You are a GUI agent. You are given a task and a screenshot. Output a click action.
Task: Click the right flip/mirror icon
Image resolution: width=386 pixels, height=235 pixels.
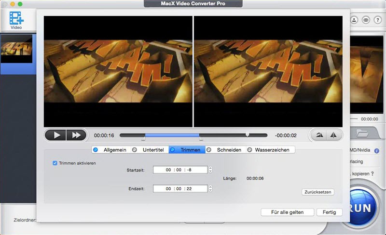tap(333, 135)
